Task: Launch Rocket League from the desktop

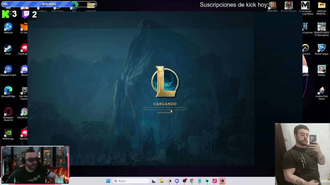Action: [x=321, y=50]
